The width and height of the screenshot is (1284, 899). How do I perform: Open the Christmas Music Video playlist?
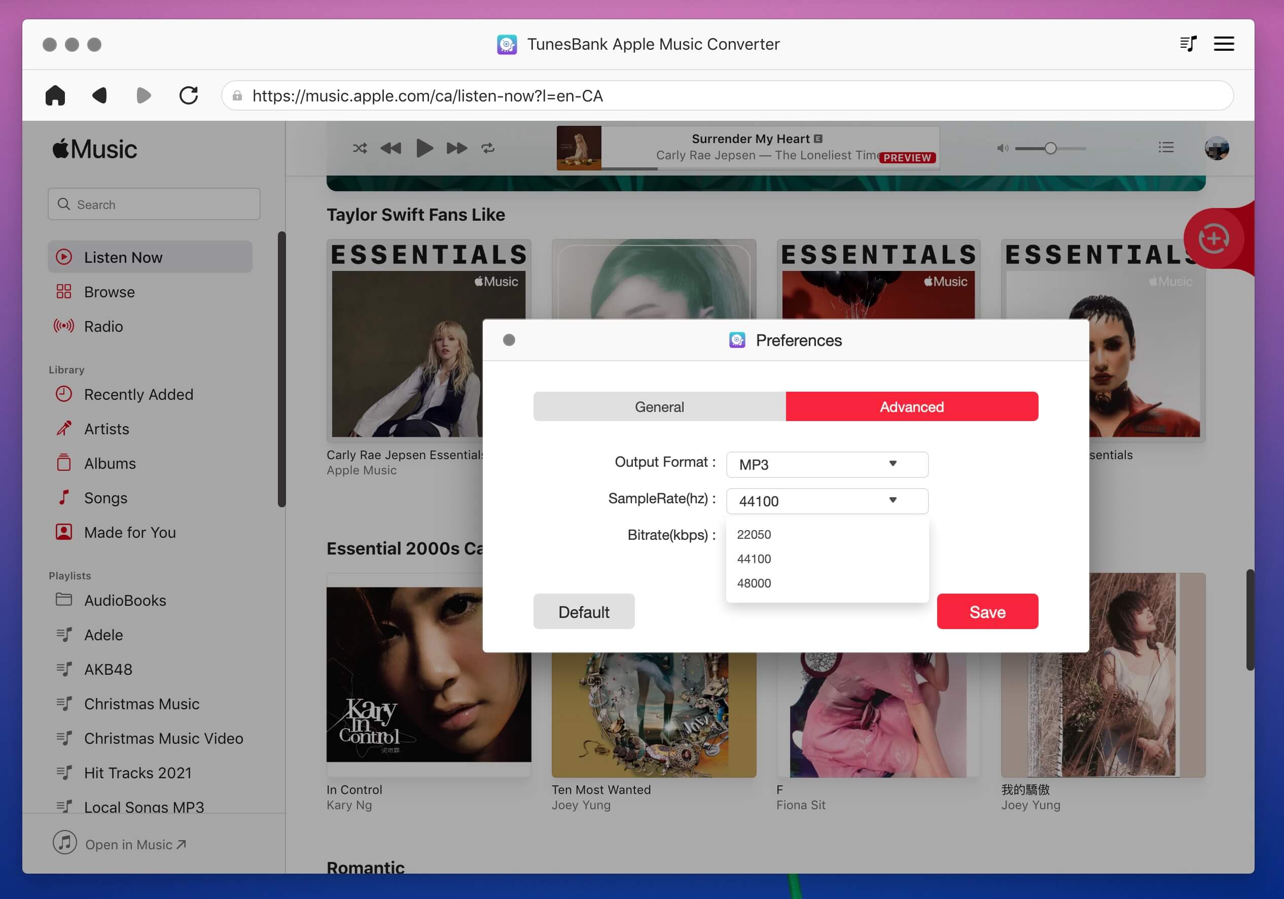[x=150, y=739]
